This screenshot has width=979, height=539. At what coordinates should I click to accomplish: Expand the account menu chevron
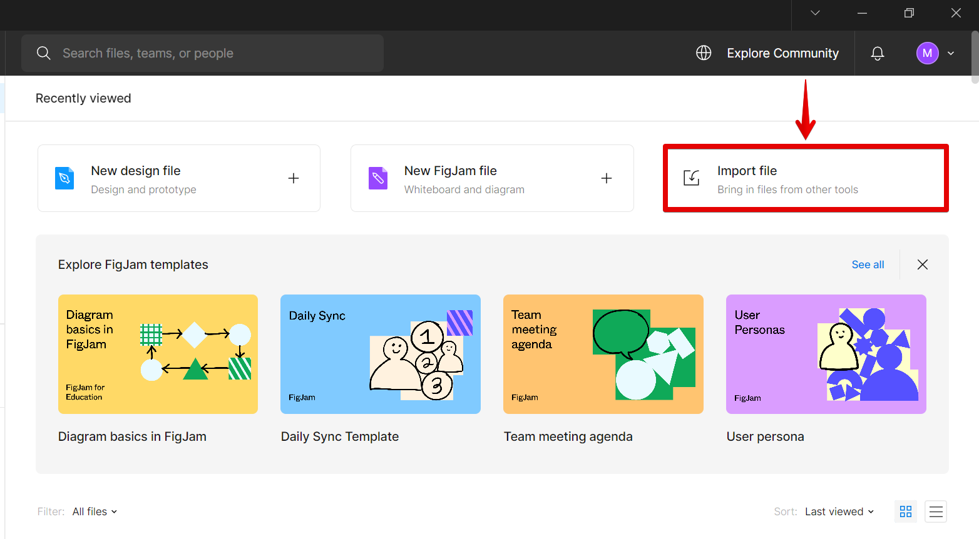point(951,54)
